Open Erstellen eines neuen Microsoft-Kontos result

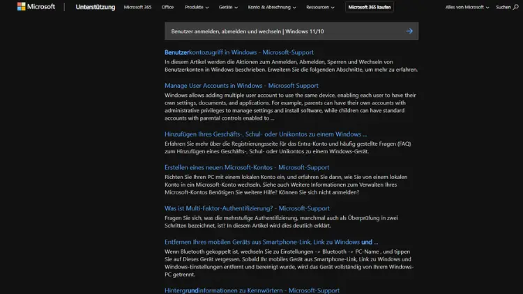[x=247, y=167]
